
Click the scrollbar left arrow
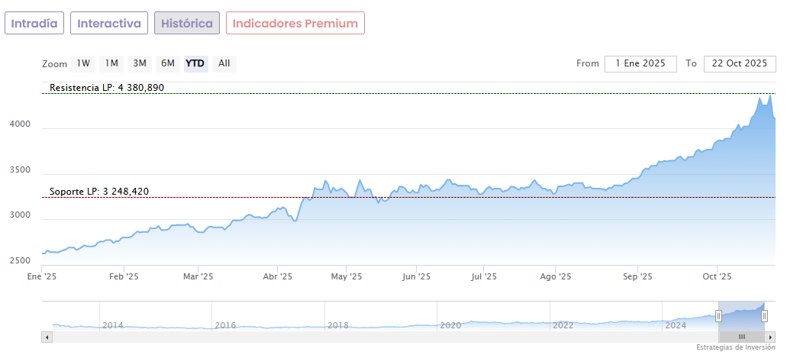pos(47,337)
